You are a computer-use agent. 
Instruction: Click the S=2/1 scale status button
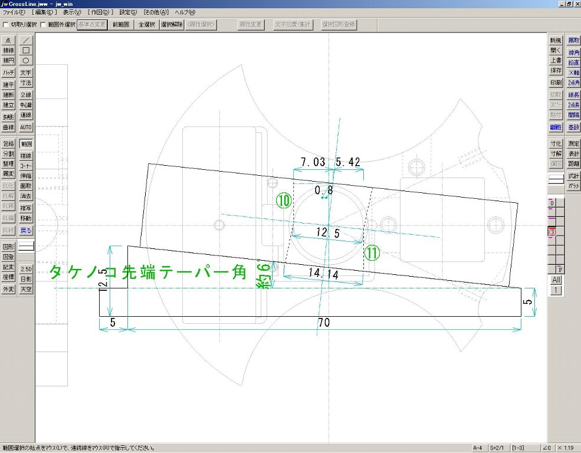[x=498, y=448]
